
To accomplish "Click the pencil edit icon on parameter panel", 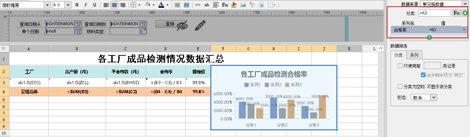I will pyautogui.click(x=200, y=26).
